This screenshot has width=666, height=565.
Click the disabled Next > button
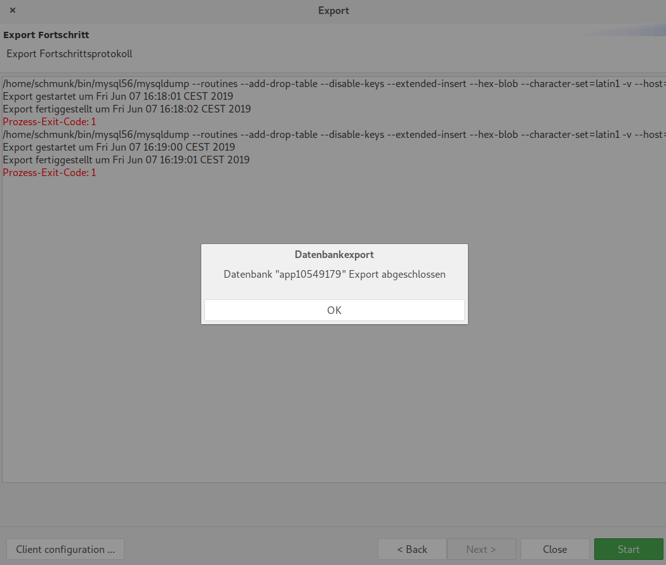click(481, 549)
